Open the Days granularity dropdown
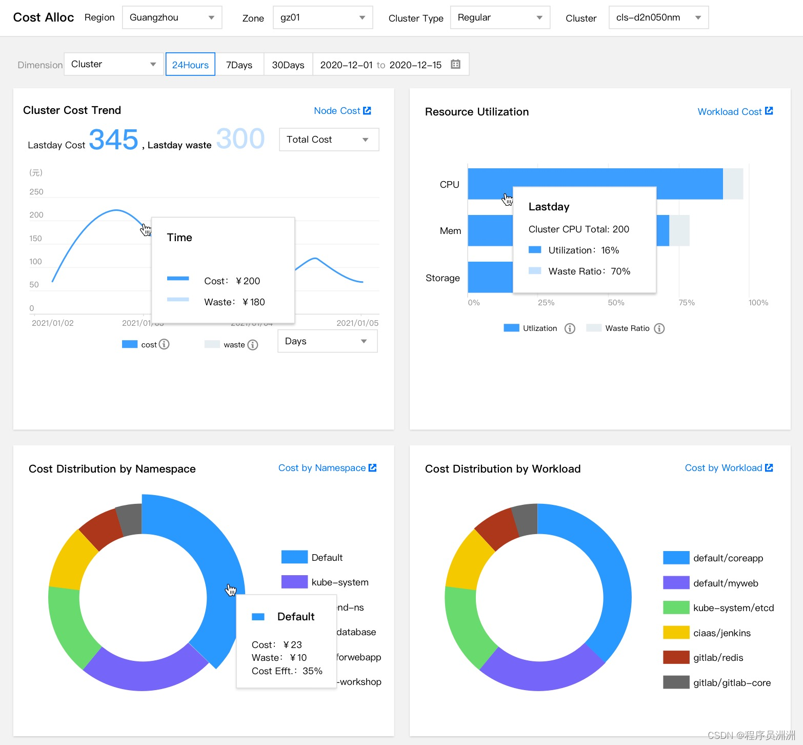This screenshot has width=803, height=745. coord(327,341)
